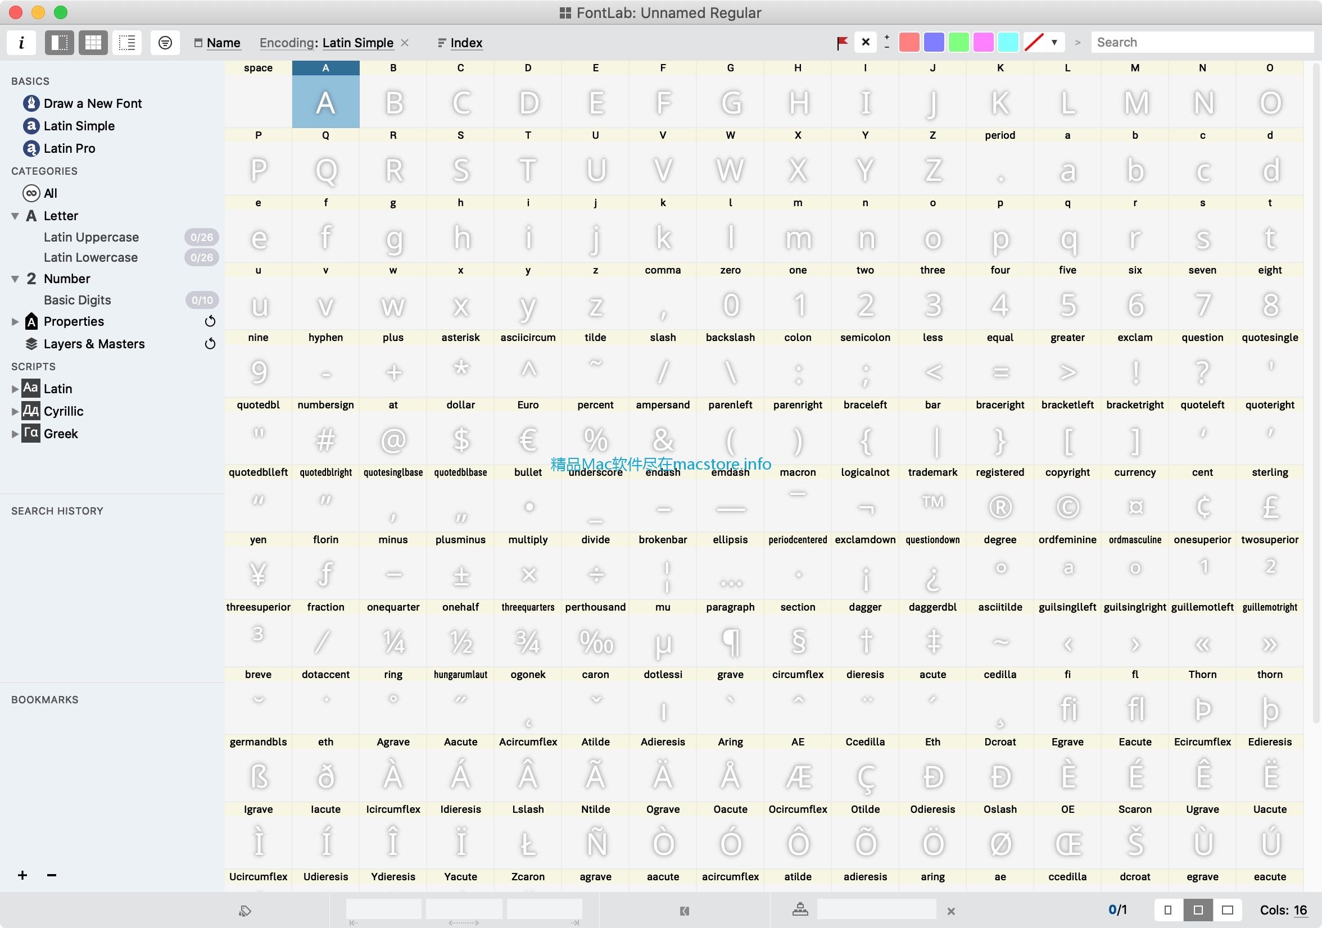Screen dimensions: 1322x928
Task: Expand the Latin script
Action: [x=15, y=389]
